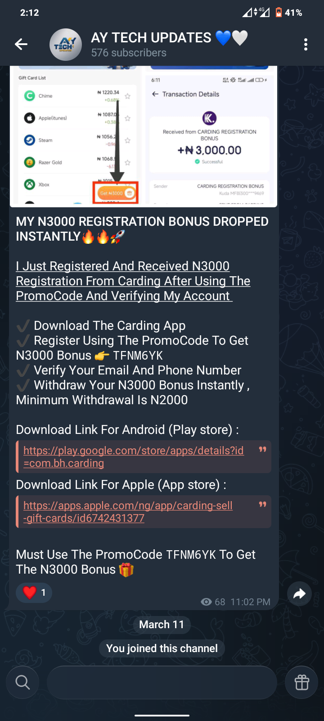
Task: Tap the first TFNM6YK promo code
Action: click(138, 356)
